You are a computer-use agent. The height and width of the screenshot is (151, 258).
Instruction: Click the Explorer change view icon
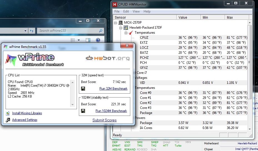tap(72, 40)
